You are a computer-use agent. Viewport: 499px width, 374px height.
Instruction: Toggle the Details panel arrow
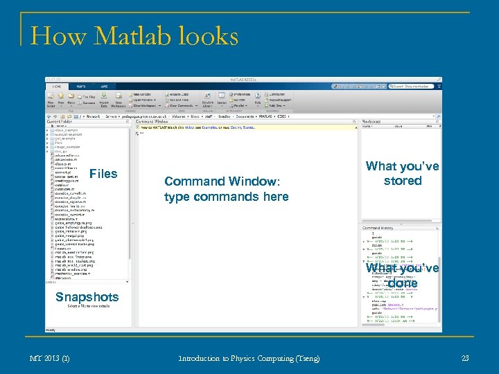coord(128,282)
